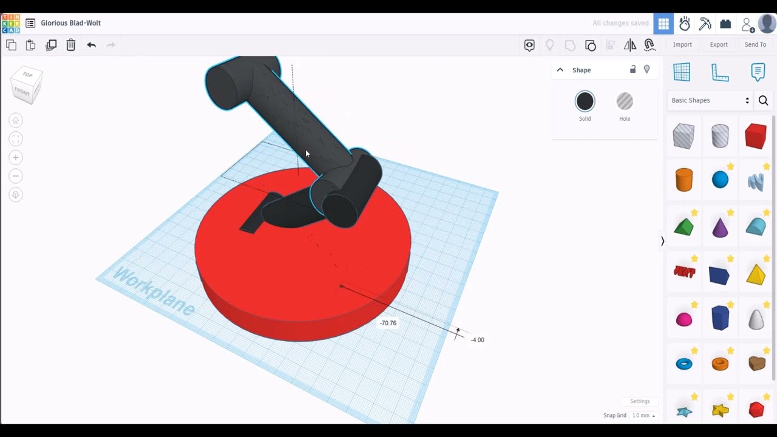The height and width of the screenshot is (437, 777).
Task: Click the Group shapes icon
Action: tap(570, 45)
